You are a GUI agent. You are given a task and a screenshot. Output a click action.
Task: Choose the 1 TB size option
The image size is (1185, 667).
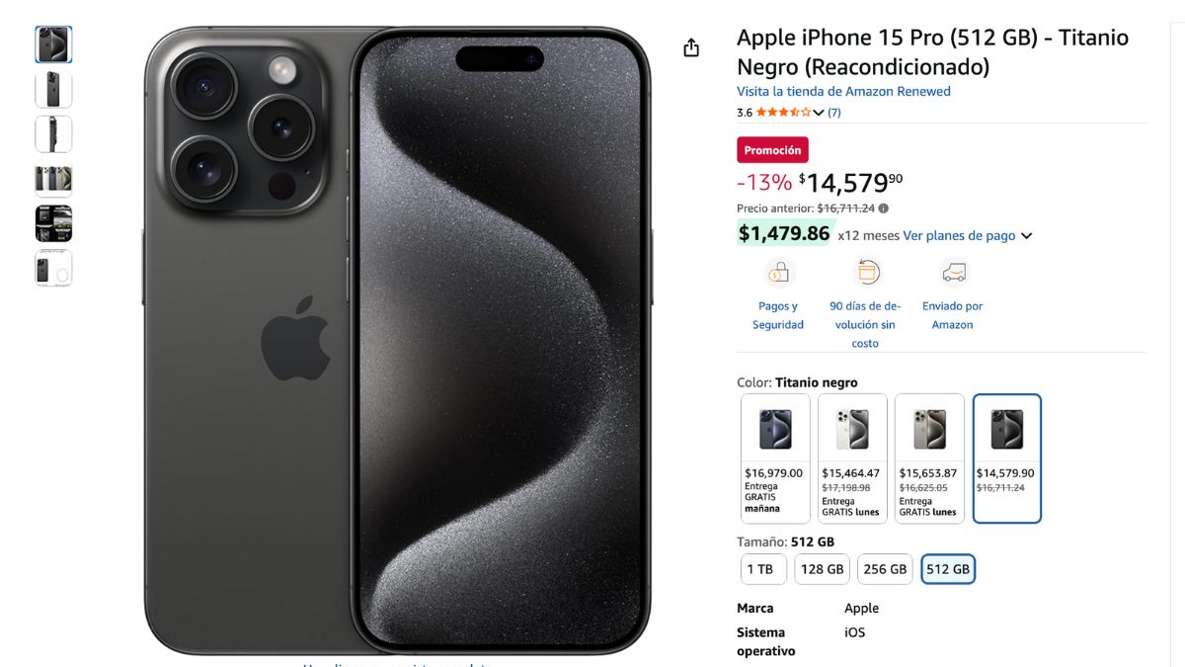[x=763, y=569]
